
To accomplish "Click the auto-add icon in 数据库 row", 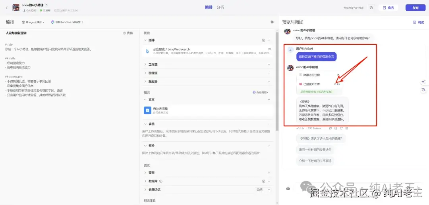I will [x=263, y=181].
